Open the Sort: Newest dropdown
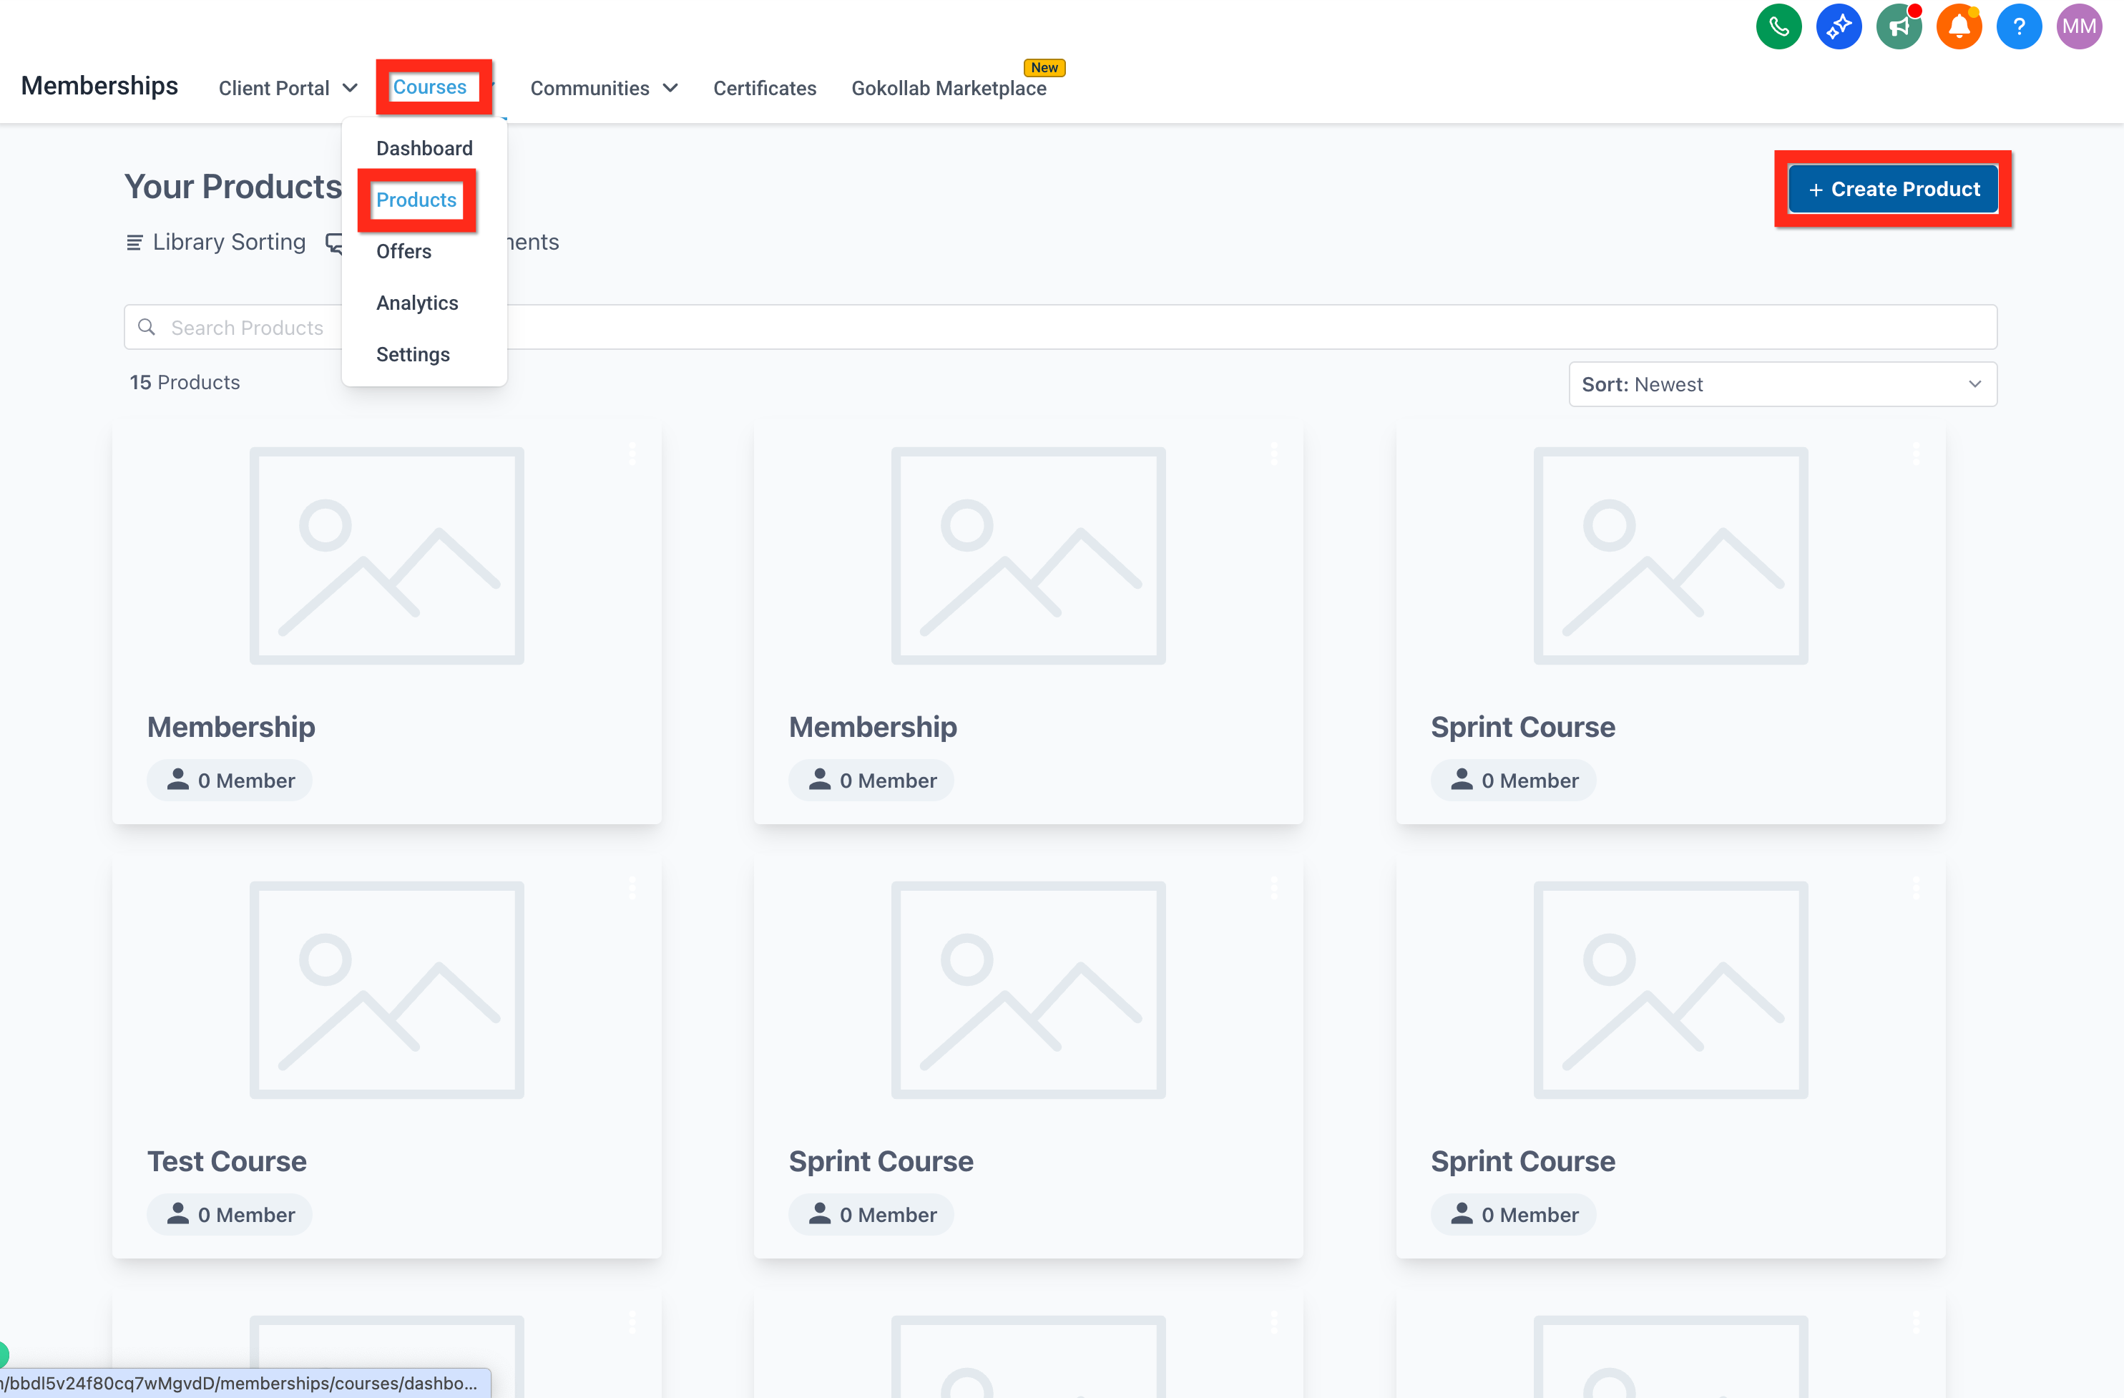Screen dimensions: 2124x1398 [x=1782, y=385]
